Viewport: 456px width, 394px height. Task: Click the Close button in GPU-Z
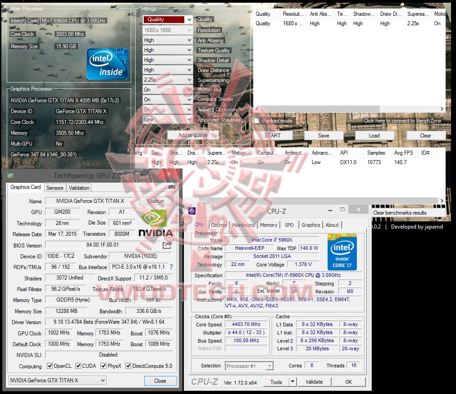point(160,380)
